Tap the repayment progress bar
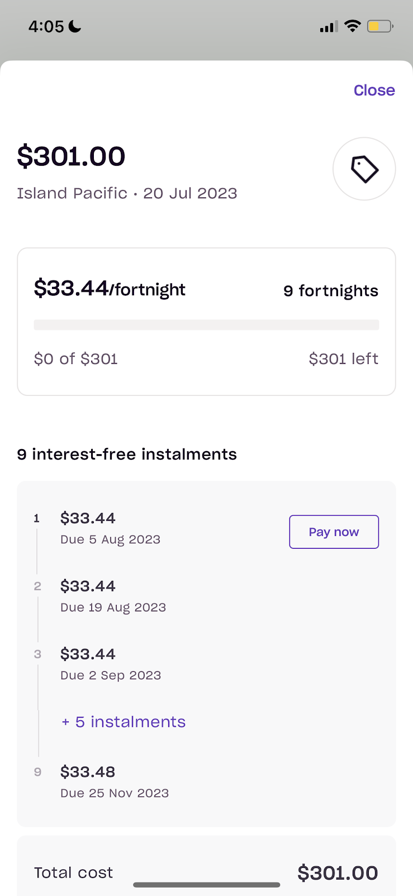 coord(206,325)
